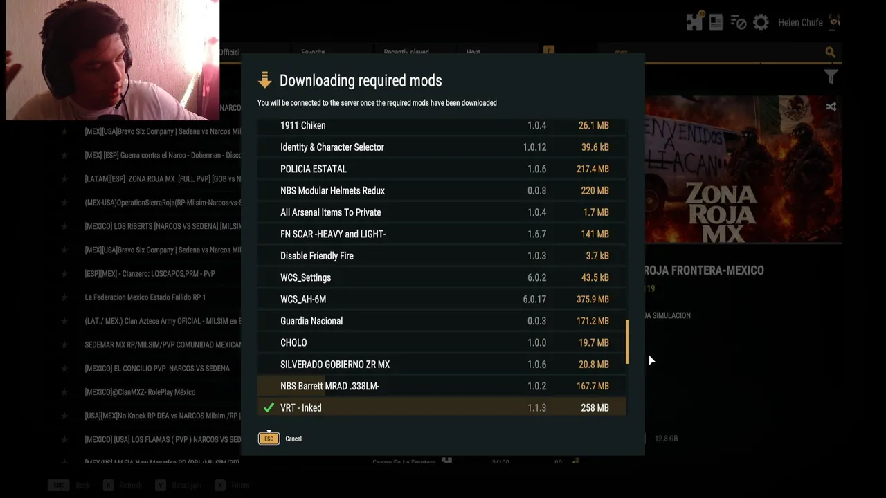Click the mod list scrollbar thumb
This screenshot has width=886, height=498.
627,341
